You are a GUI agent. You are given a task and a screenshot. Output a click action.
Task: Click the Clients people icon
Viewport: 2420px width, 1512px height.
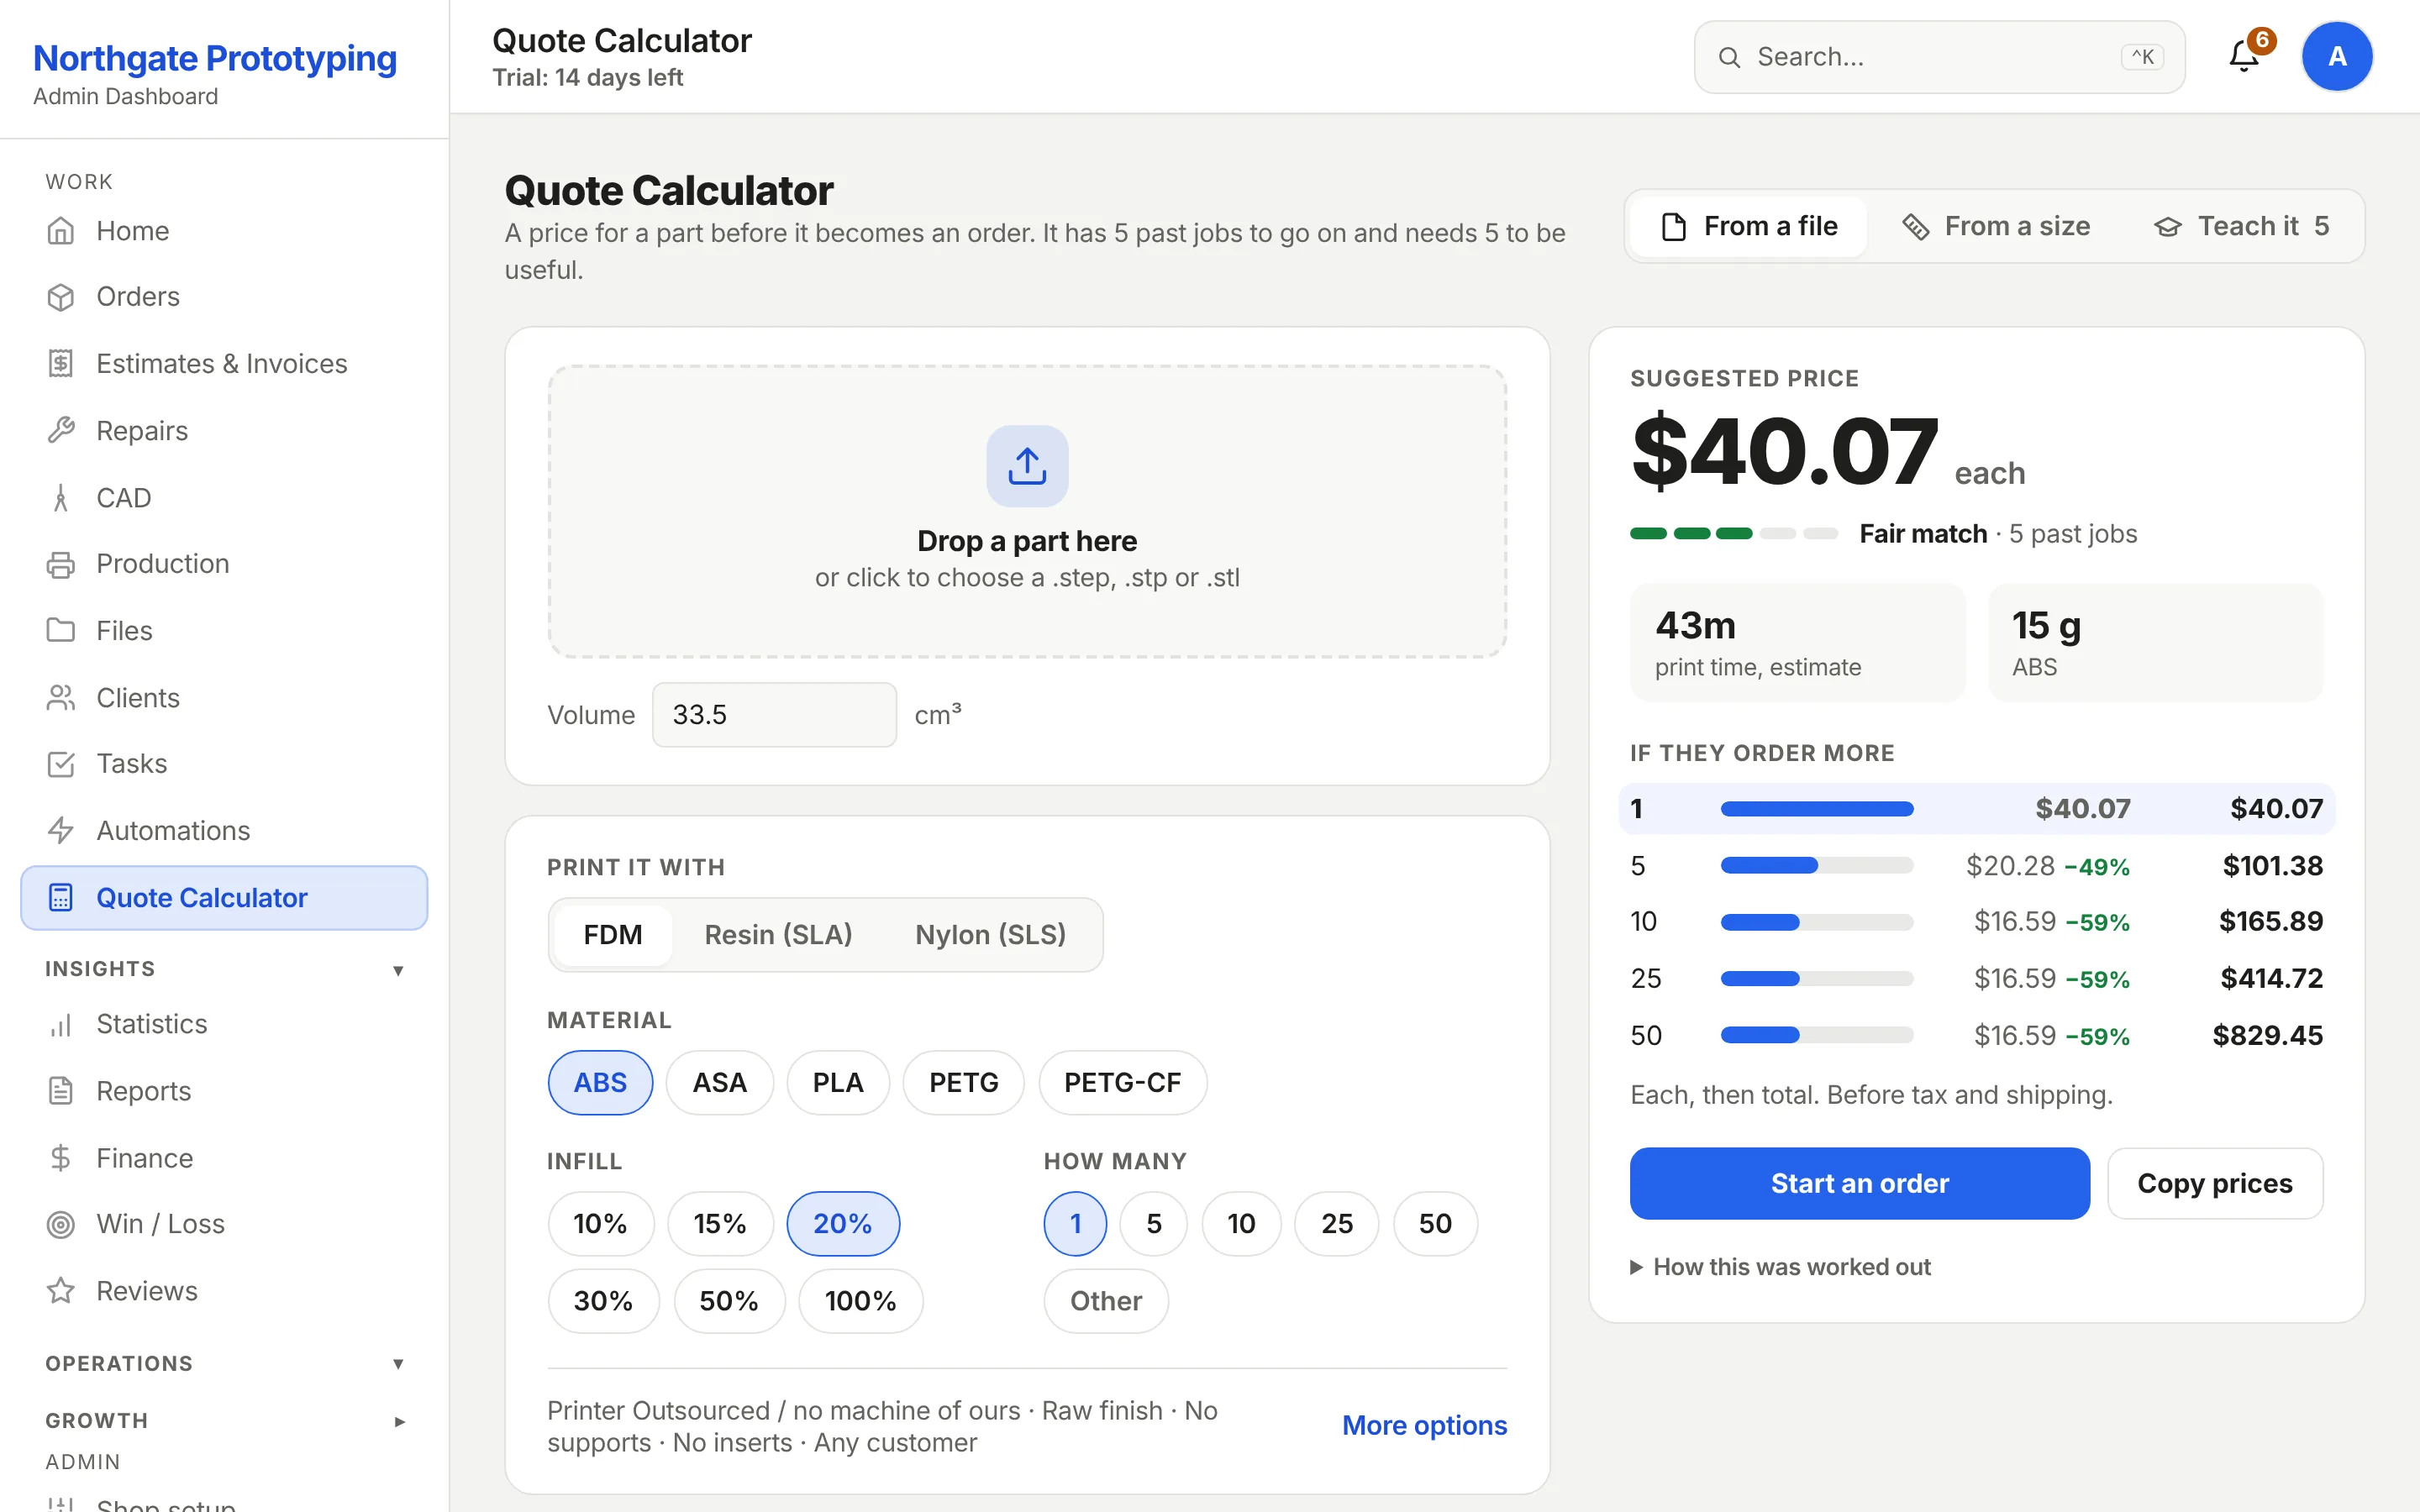(x=61, y=698)
